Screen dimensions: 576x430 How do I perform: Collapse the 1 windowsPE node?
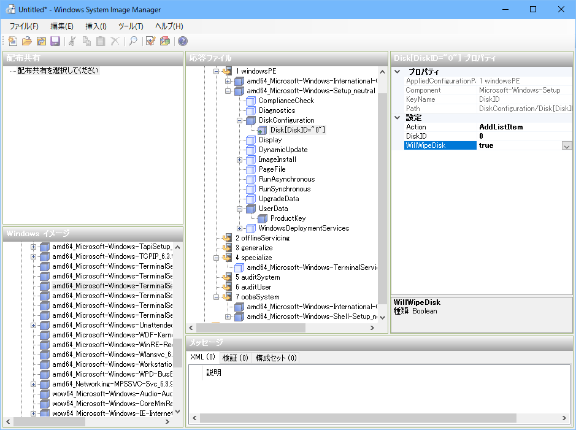click(217, 71)
